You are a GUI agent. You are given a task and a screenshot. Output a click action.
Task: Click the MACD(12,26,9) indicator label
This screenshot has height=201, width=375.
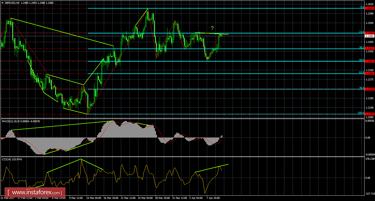pos(11,122)
